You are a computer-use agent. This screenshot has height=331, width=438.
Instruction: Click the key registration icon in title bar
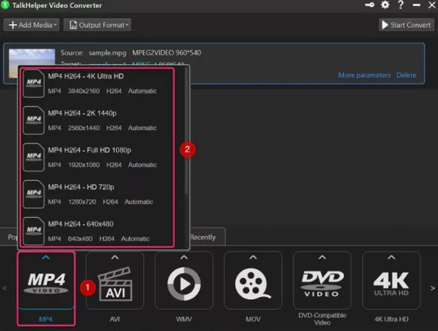tap(369, 4)
